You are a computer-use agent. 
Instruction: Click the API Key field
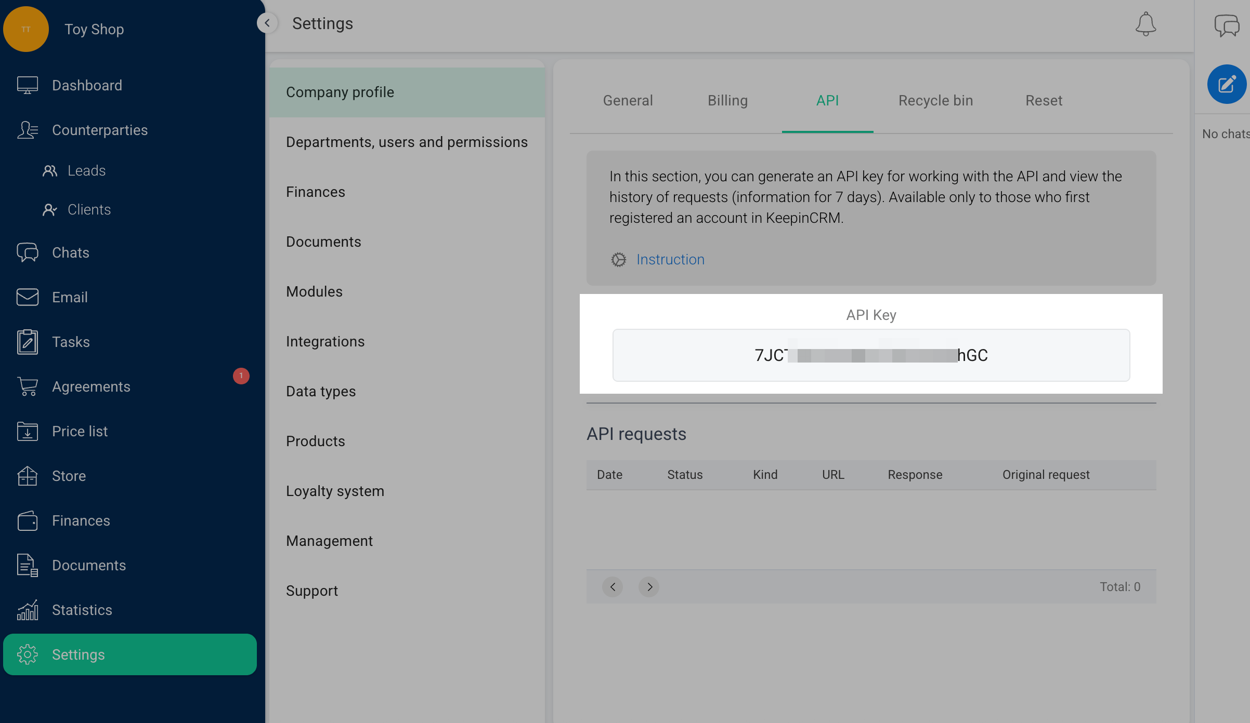871,355
